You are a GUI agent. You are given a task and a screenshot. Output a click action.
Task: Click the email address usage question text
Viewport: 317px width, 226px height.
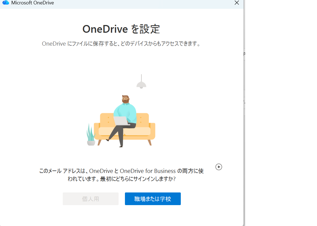click(121, 175)
